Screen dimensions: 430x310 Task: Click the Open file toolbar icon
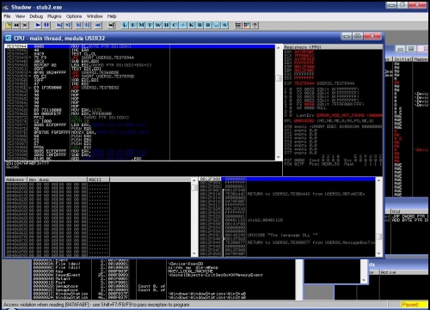click(9, 25)
